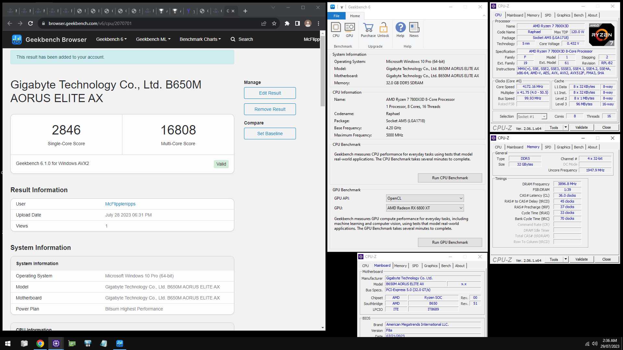
Task: Open network status in system tray
Action: 587,344
